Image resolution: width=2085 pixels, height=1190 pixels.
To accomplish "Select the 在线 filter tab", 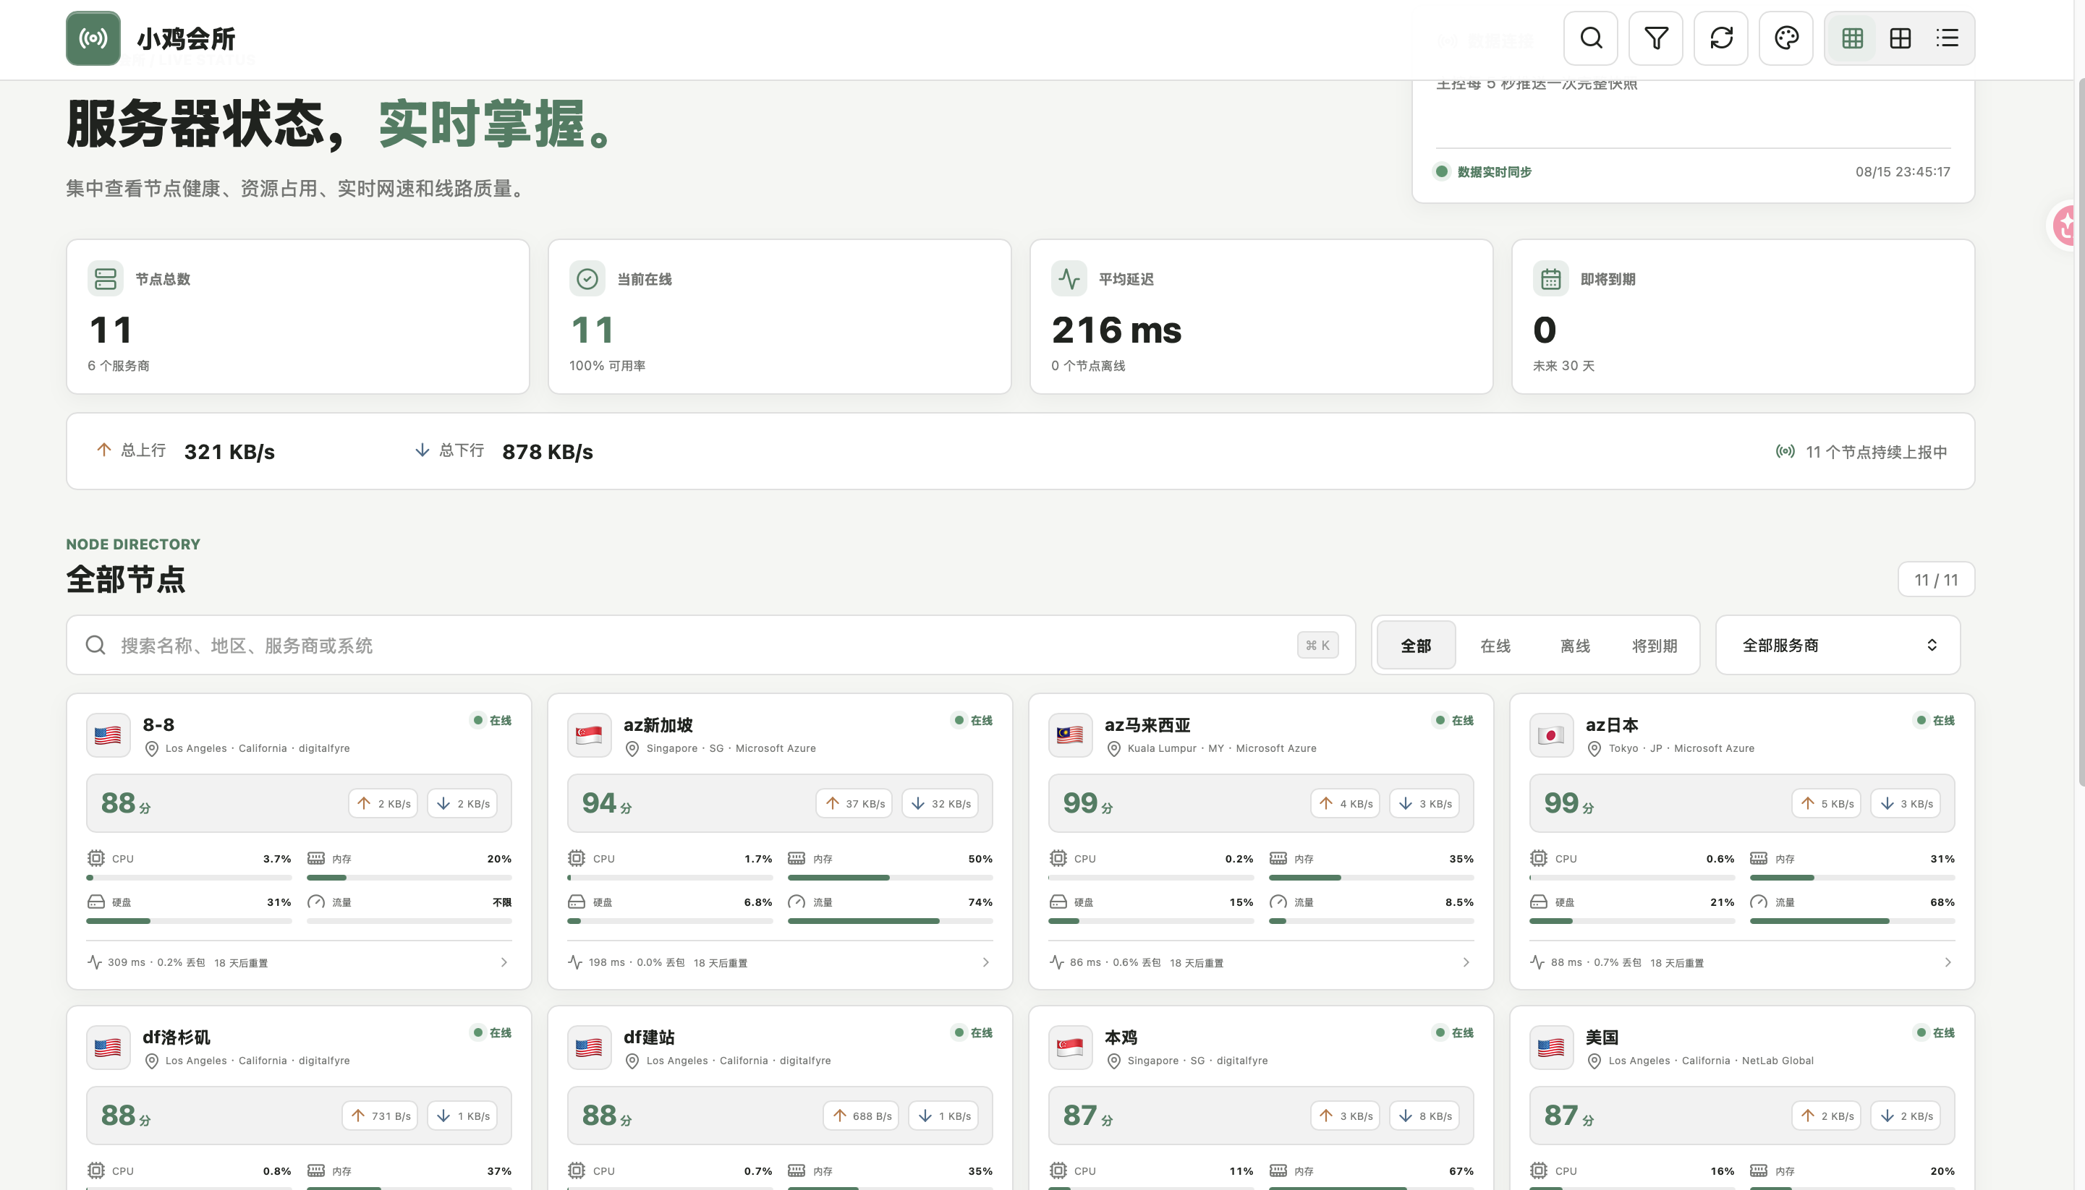I will pos(1495,645).
